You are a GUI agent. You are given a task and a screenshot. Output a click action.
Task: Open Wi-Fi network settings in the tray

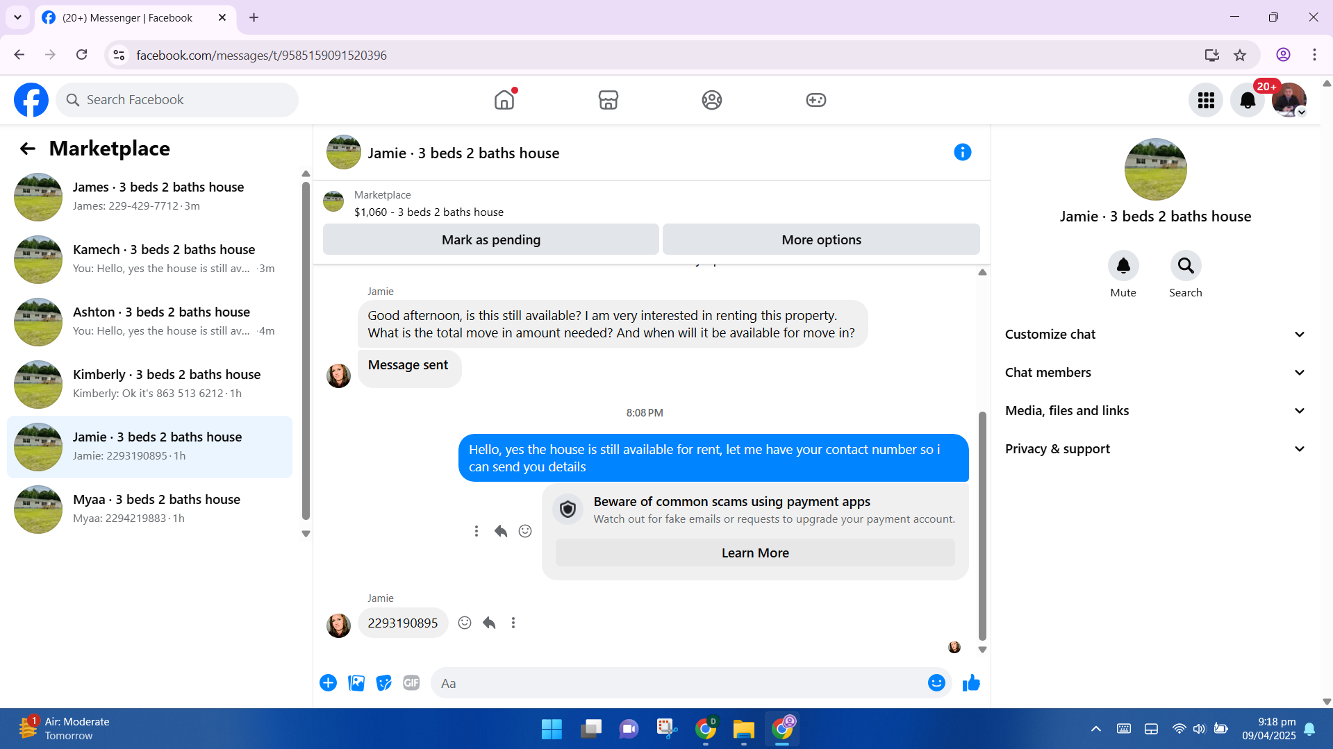pyautogui.click(x=1179, y=729)
